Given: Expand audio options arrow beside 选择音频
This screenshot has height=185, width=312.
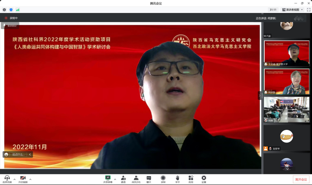Looking at the screenshot, I should [x=14, y=179].
